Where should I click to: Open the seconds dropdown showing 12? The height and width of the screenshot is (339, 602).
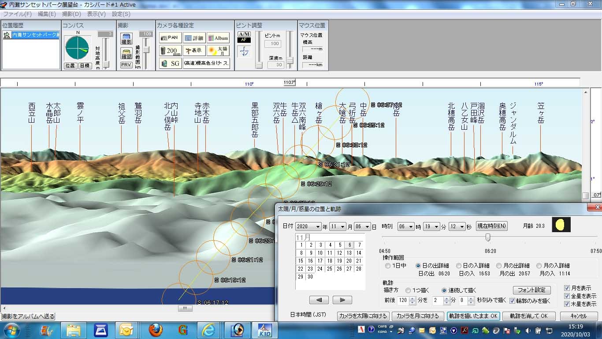(x=457, y=226)
